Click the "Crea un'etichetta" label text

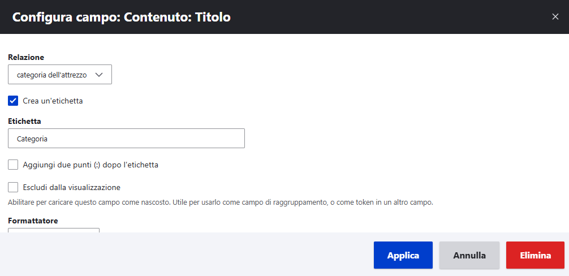[53, 101]
